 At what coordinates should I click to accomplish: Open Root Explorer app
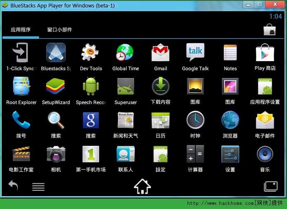[21, 86]
